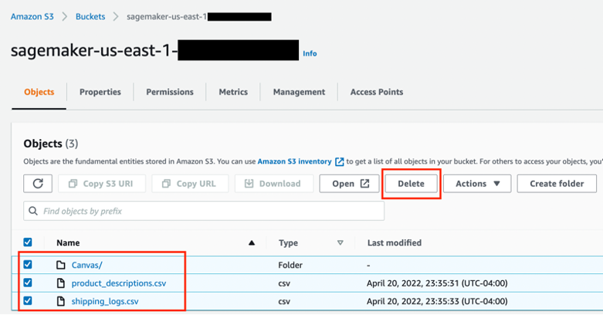Image resolution: width=603 pixels, height=315 pixels.
Task: Sort objects by Name column arrow
Action: 252,243
